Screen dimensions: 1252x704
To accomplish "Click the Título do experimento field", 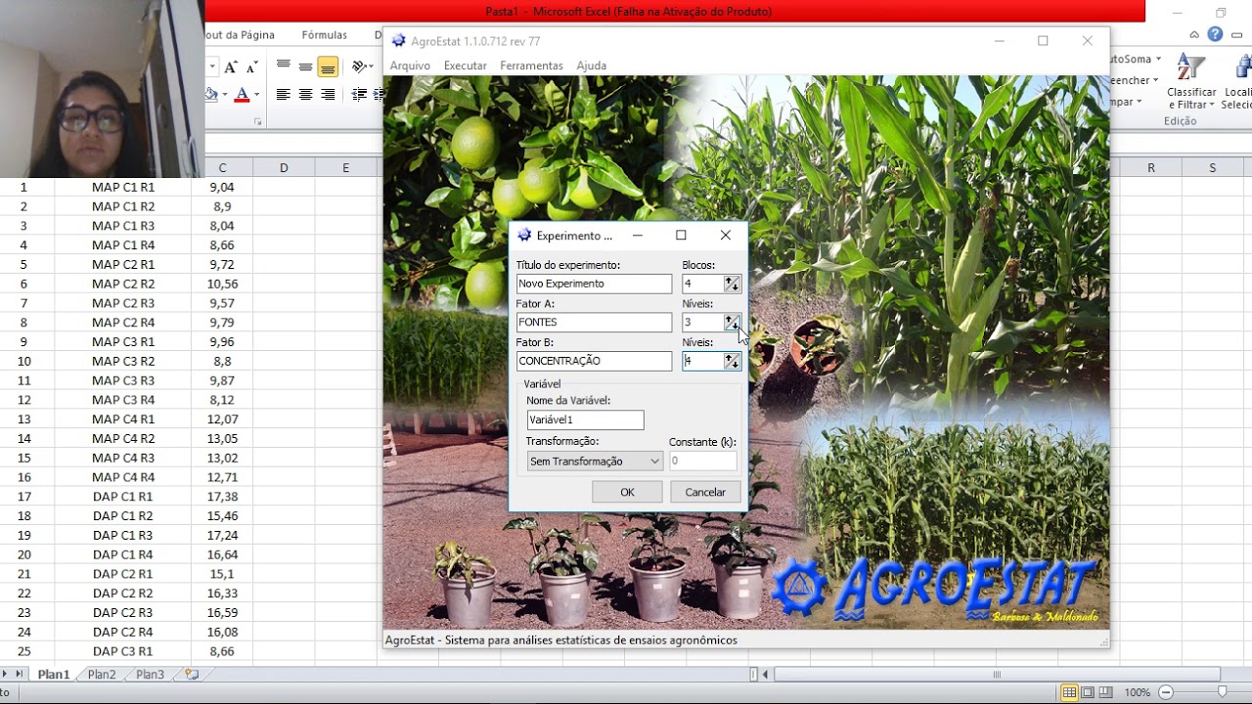I will 594,284.
